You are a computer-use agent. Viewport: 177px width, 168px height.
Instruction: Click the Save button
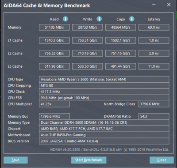click(15, 160)
